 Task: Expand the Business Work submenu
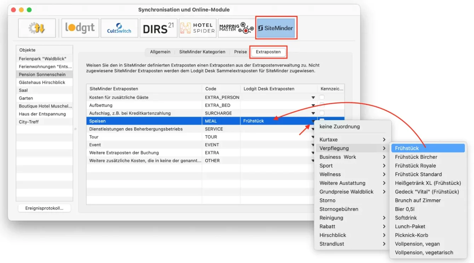(353, 157)
